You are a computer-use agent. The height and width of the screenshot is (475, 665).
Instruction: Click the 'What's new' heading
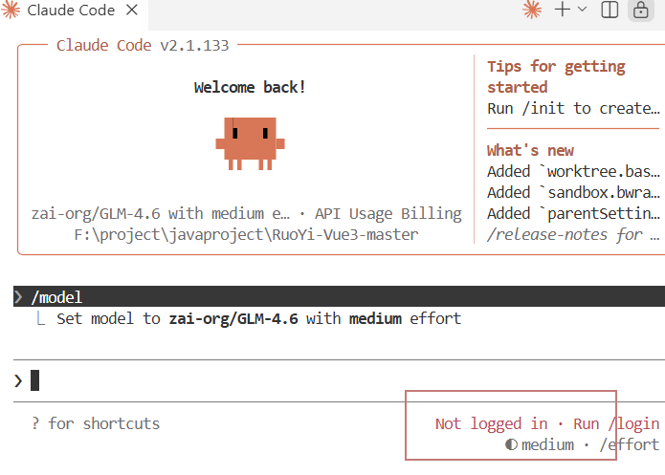point(530,150)
